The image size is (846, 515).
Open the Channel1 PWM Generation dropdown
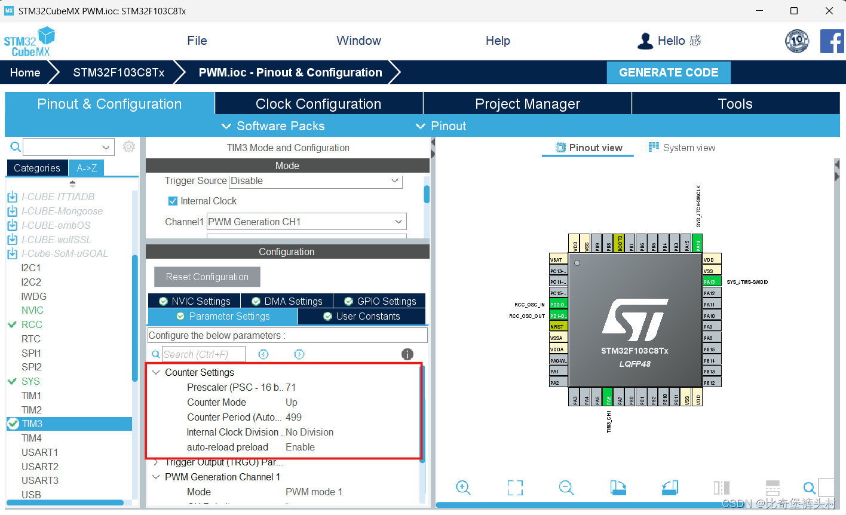tap(306, 222)
